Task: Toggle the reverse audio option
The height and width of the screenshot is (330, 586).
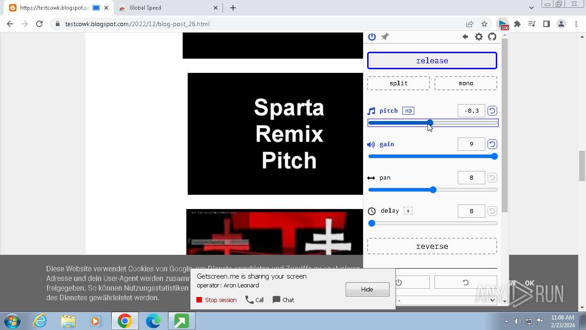Action: [432, 246]
